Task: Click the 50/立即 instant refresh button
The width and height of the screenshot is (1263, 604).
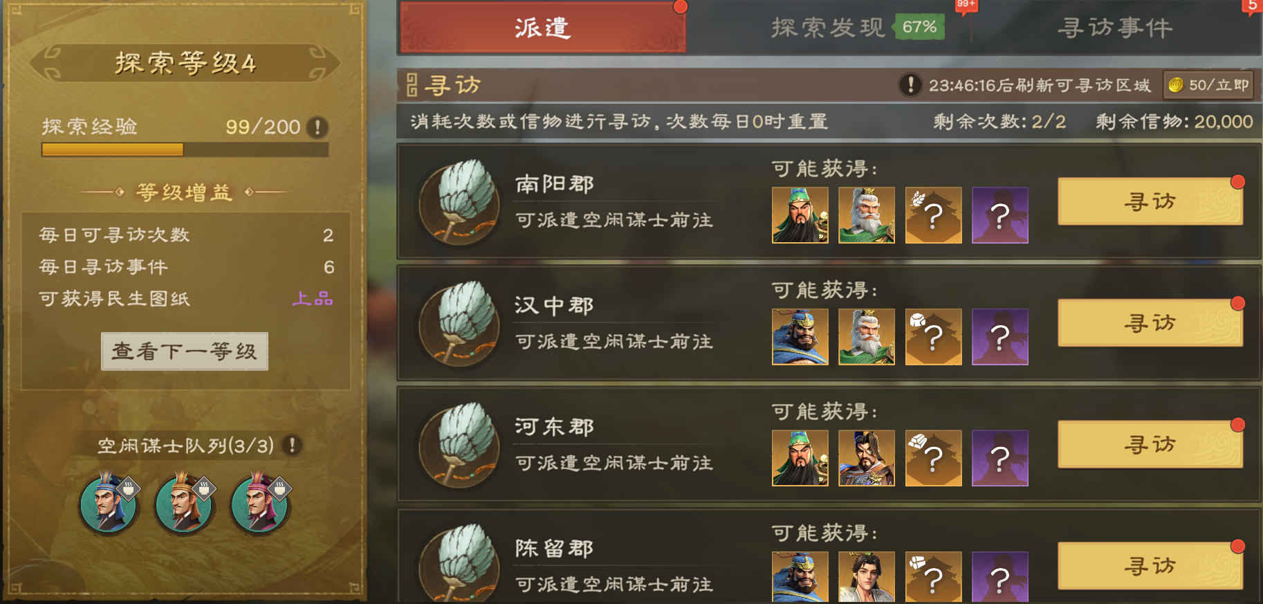Action: click(1208, 85)
